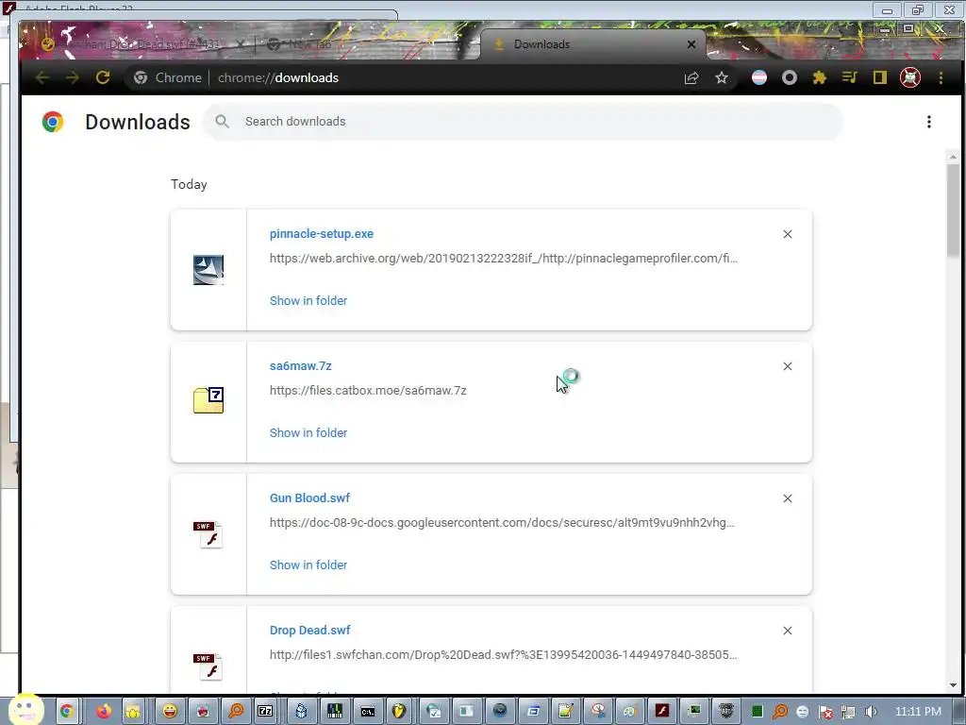
Task: Remove pinnacle-setup.exe from list
Action: click(x=788, y=234)
